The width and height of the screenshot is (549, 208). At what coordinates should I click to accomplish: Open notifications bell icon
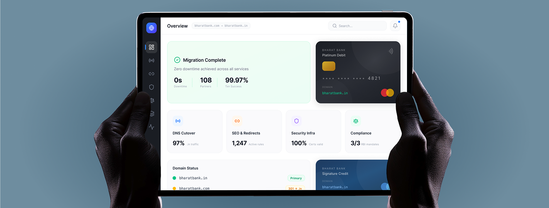[x=395, y=26]
